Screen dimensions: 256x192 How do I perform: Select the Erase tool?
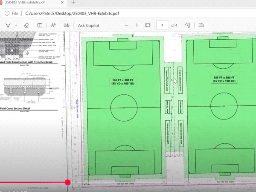[26, 26]
